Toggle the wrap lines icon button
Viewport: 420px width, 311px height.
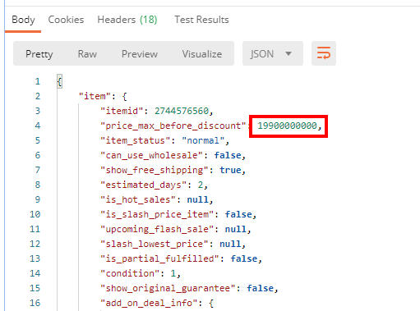pos(324,53)
